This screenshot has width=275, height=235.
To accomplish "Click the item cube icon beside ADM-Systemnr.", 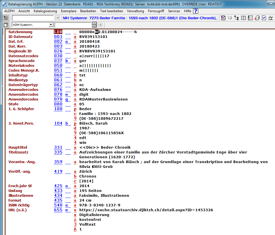I will pyautogui.click(x=6, y=25).
